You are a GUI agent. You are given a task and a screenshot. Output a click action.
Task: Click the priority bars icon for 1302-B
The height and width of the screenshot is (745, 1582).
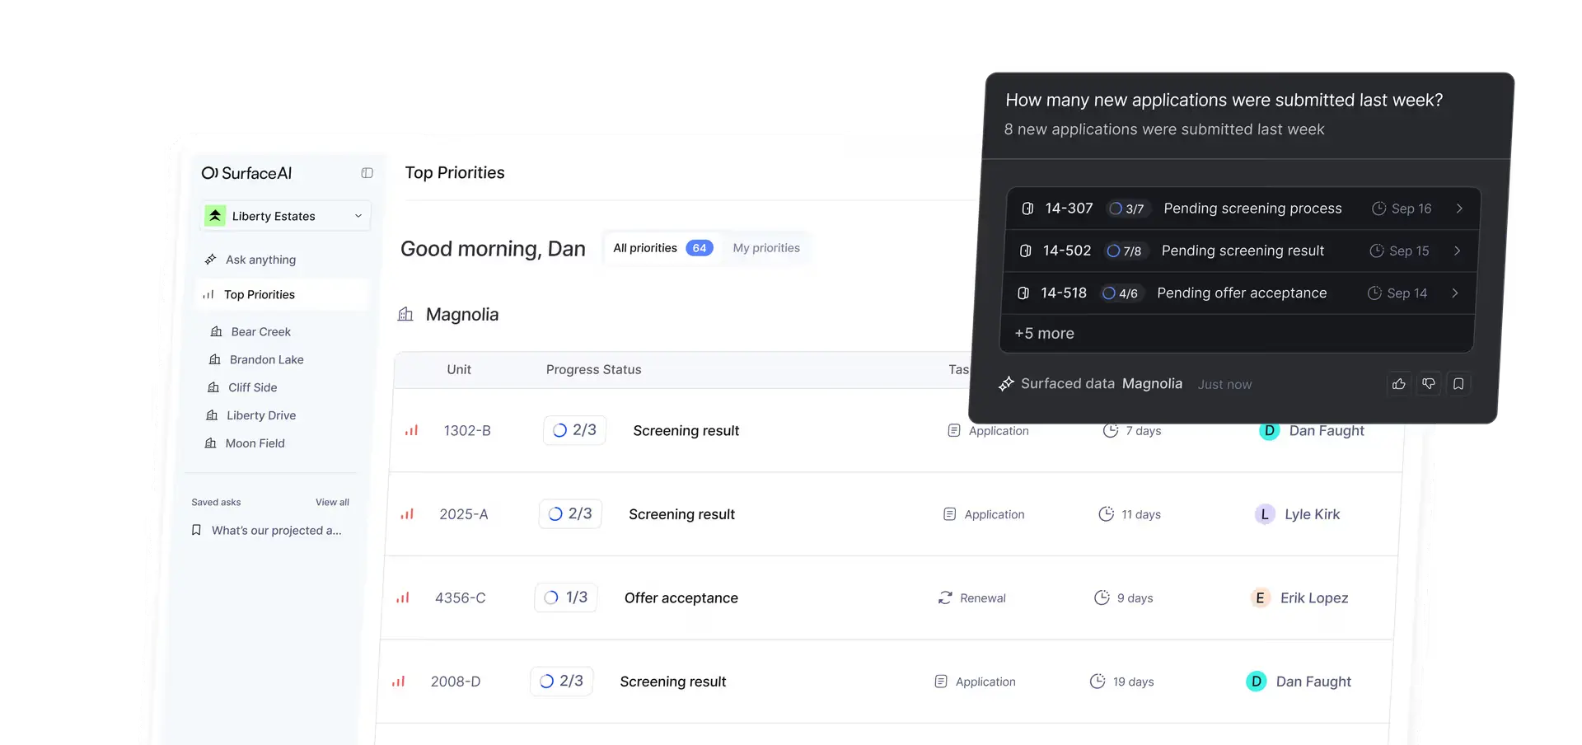[x=411, y=430]
